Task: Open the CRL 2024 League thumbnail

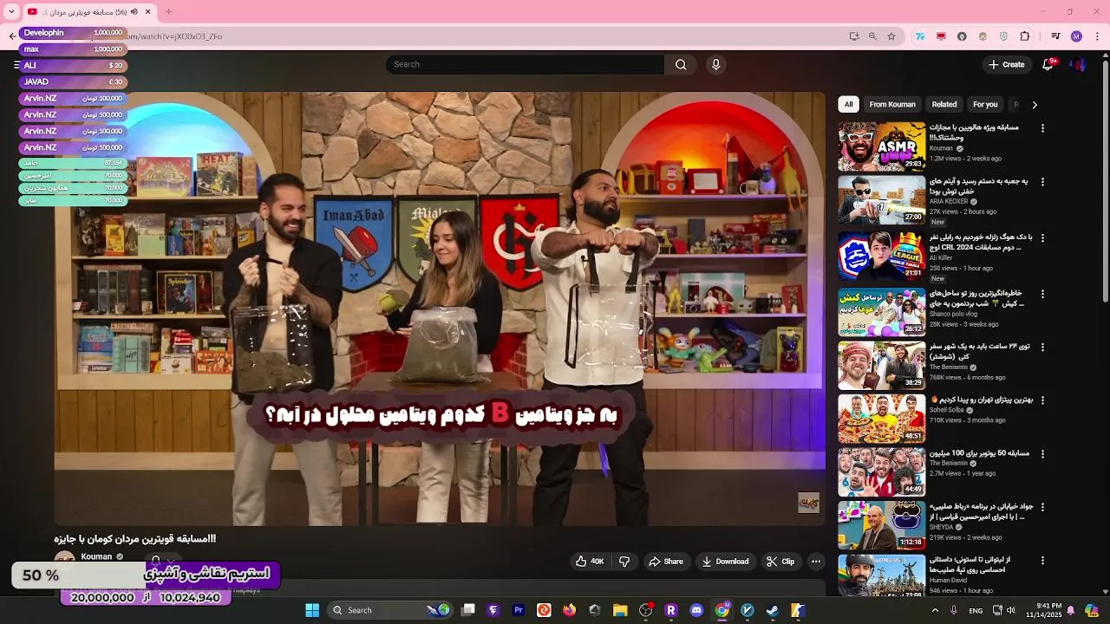Action: [x=882, y=255]
